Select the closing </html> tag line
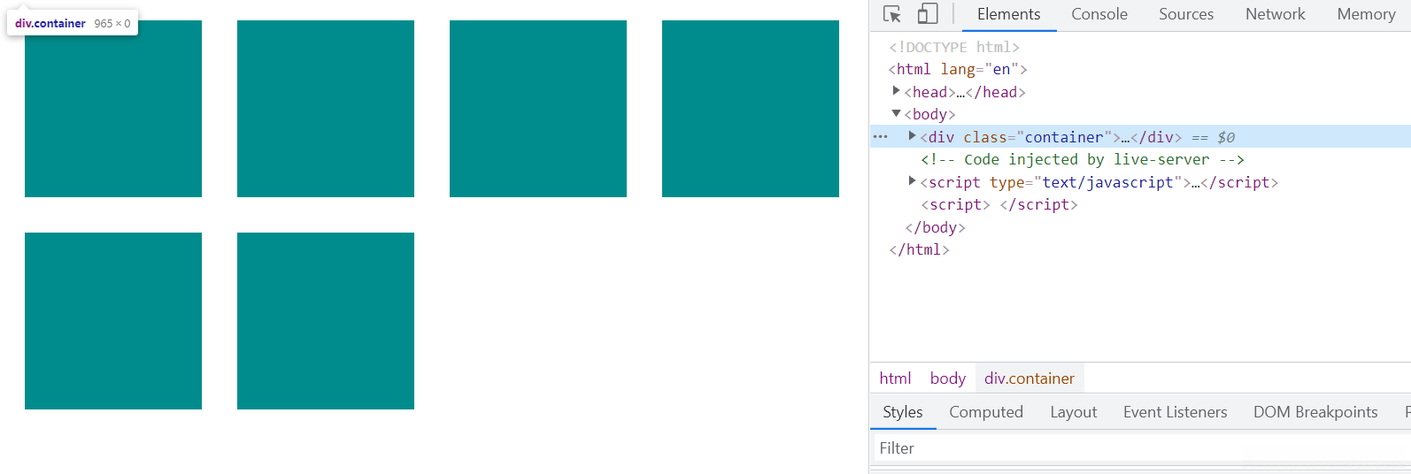 pyautogui.click(x=919, y=249)
